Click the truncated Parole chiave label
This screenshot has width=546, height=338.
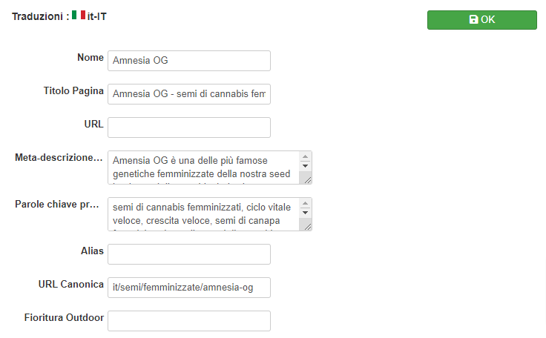click(x=57, y=205)
